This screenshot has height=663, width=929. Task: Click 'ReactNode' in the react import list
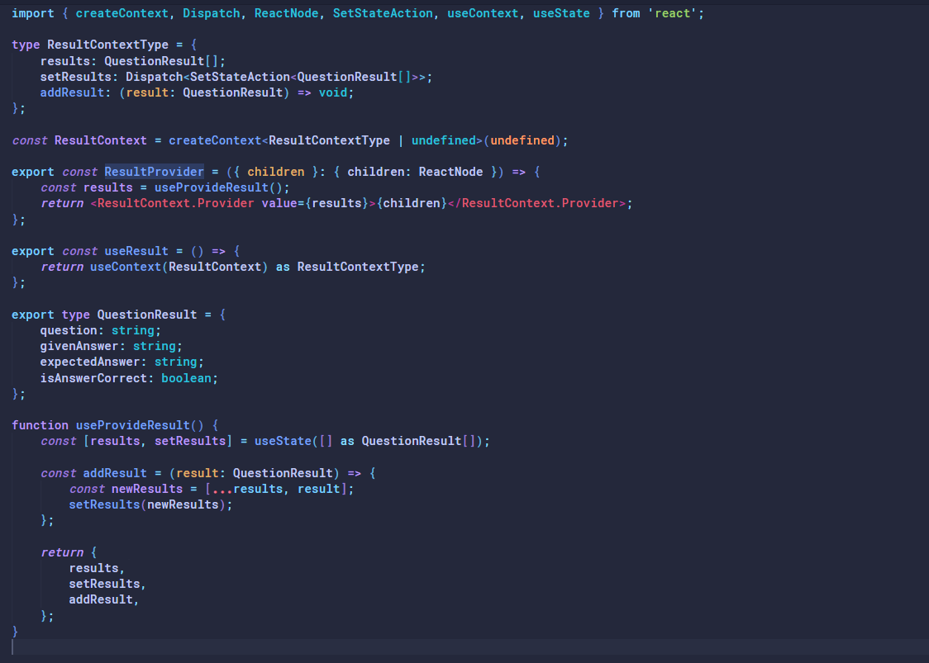tap(286, 13)
